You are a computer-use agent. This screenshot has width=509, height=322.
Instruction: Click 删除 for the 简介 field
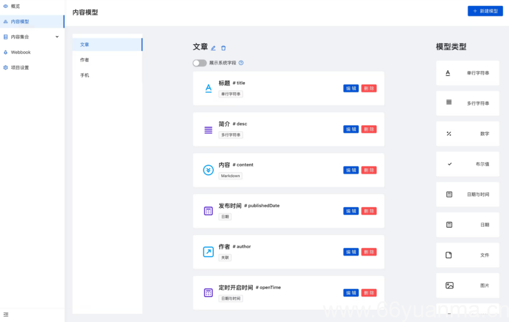pyautogui.click(x=369, y=129)
